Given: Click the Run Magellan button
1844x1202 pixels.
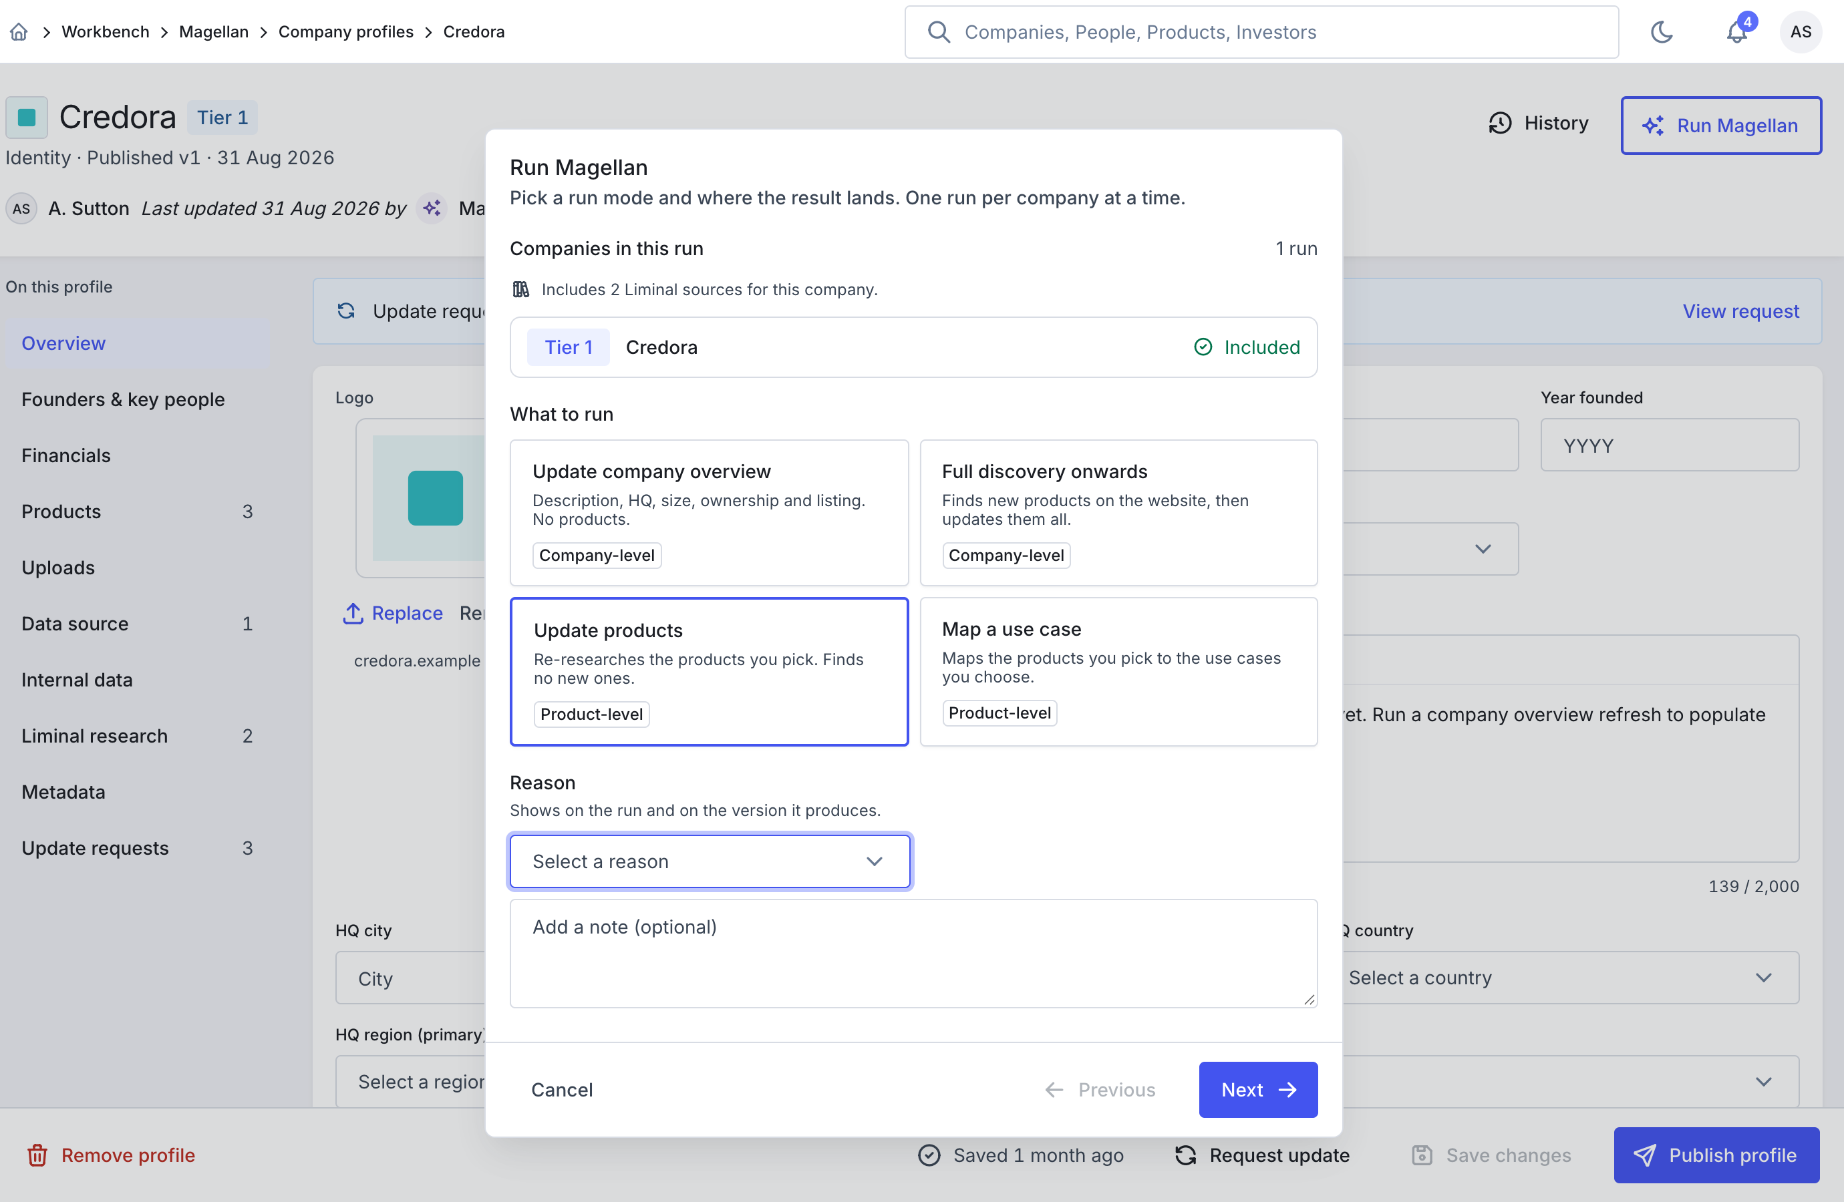Looking at the screenshot, I should pyautogui.click(x=1721, y=125).
